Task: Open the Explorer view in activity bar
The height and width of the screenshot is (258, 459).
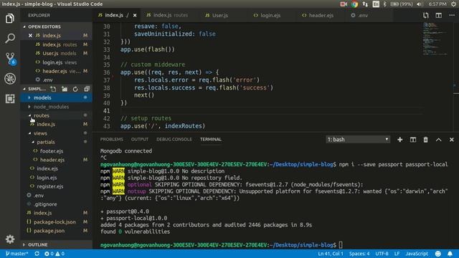Action: pyautogui.click(x=10, y=19)
